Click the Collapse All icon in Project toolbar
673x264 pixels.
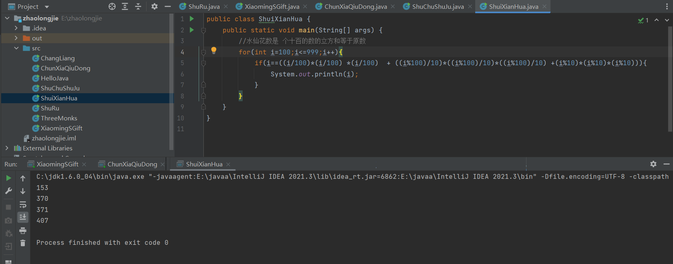tap(138, 6)
